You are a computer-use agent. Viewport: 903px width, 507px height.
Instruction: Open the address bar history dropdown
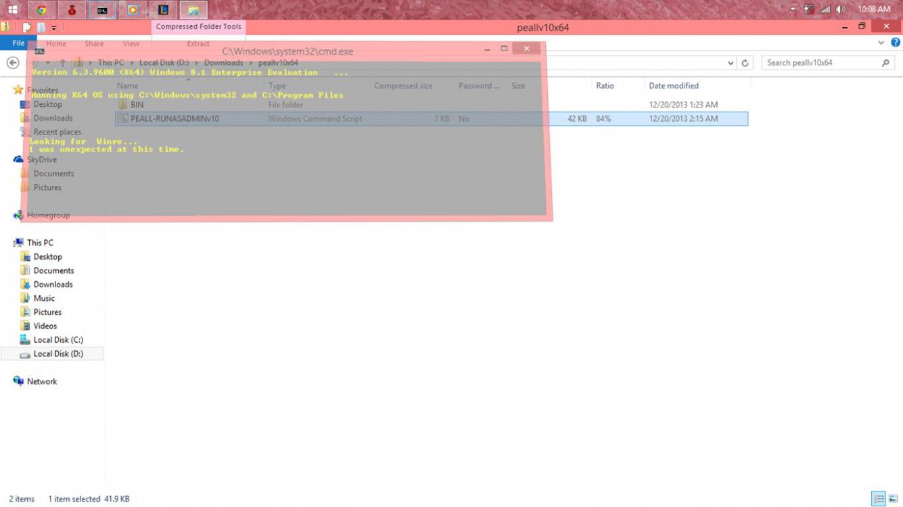pyautogui.click(x=731, y=63)
